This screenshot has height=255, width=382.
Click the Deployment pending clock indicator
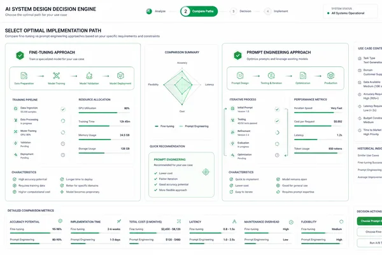pos(63,155)
